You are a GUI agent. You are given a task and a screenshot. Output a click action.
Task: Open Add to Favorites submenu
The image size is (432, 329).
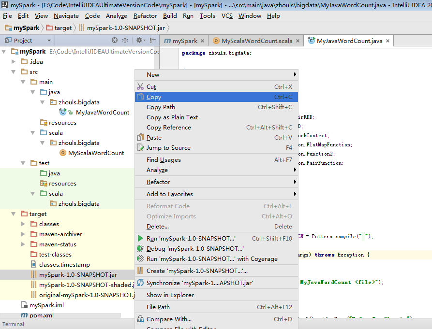coord(216,194)
